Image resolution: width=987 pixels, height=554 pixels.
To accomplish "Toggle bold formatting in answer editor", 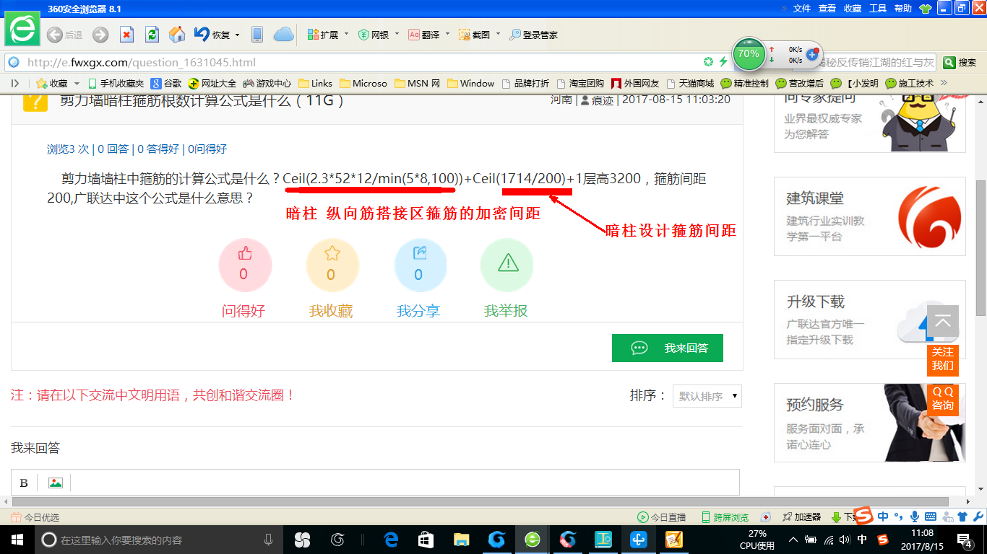I will tap(24, 483).
